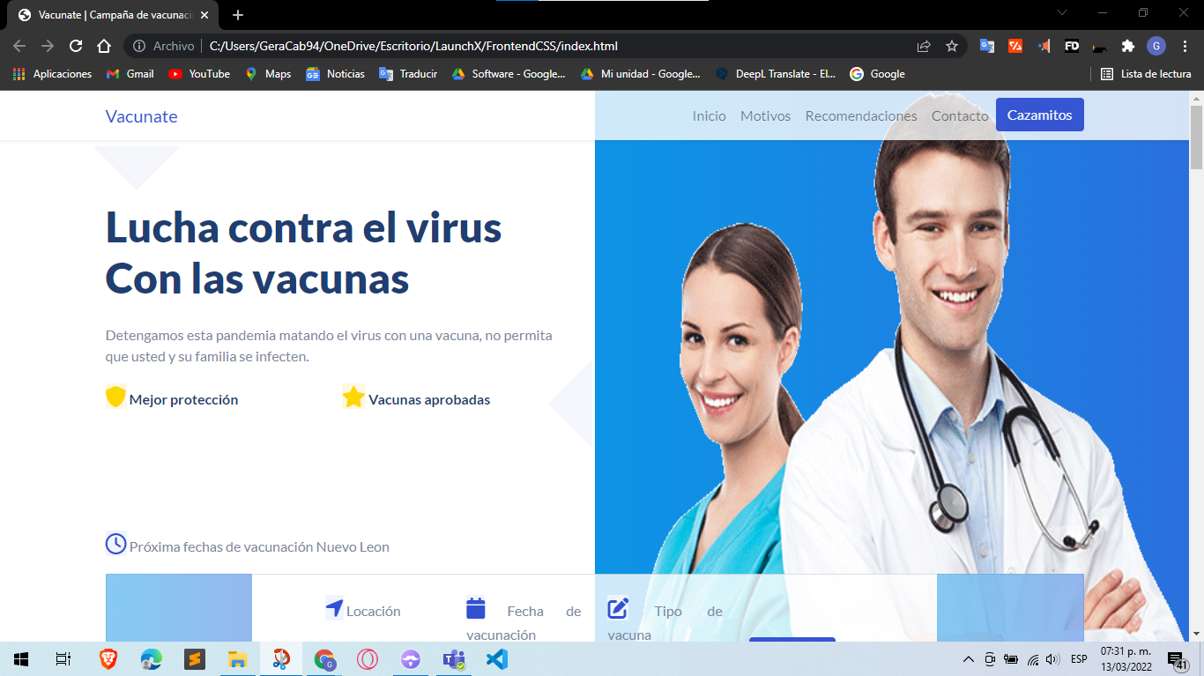Image resolution: width=1204 pixels, height=676 pixels.
Task: Select the Locación paper plane icon
Action: [x=334, y=607]
